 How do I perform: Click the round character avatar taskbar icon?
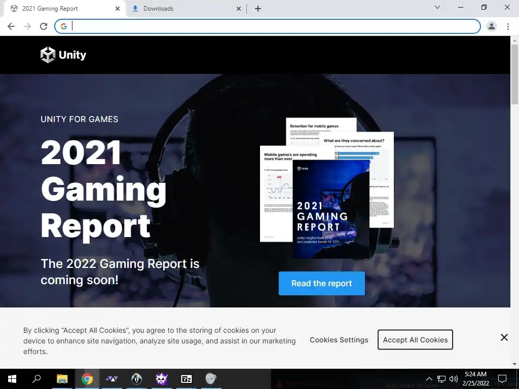pyautogui.click(x=136, y=379)
